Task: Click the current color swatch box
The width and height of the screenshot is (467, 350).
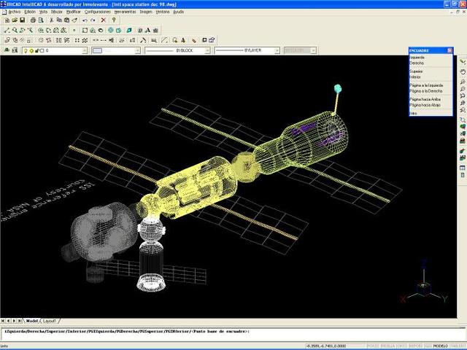Action: pyautogui.click(x=97, y=51)
